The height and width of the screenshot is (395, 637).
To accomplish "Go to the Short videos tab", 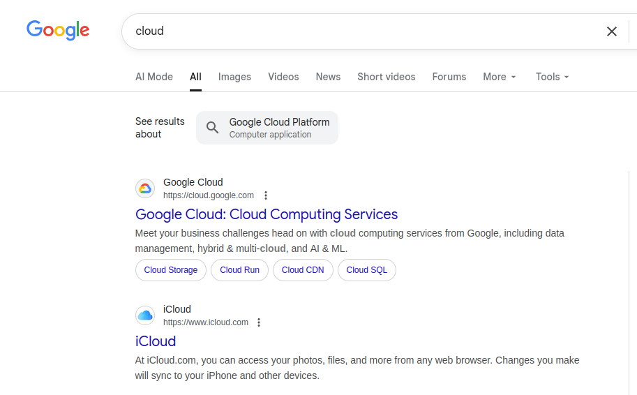I will point(386,77).
